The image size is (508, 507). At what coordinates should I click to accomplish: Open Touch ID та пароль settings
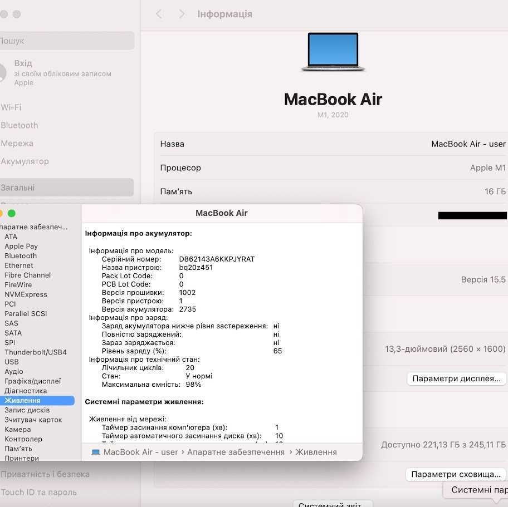coord(38,492)
